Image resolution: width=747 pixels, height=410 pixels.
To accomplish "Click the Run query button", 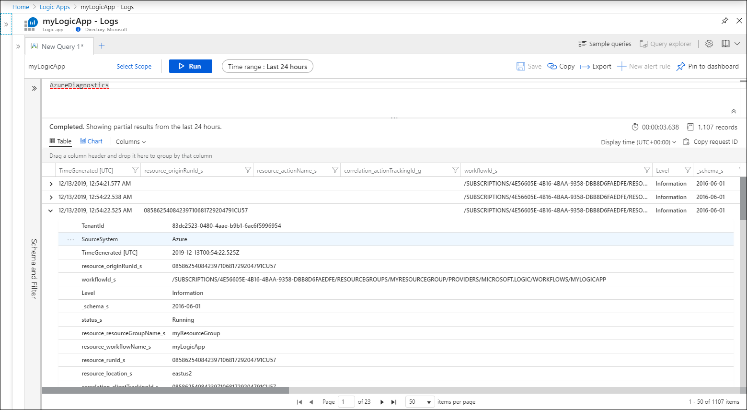I will click(190, 66).
